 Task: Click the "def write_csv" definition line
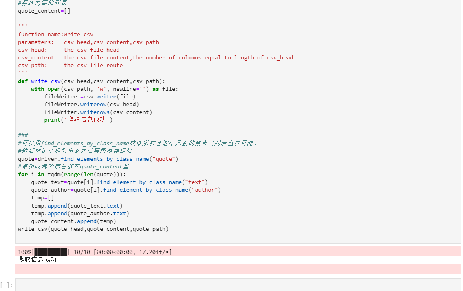[92, 81]
